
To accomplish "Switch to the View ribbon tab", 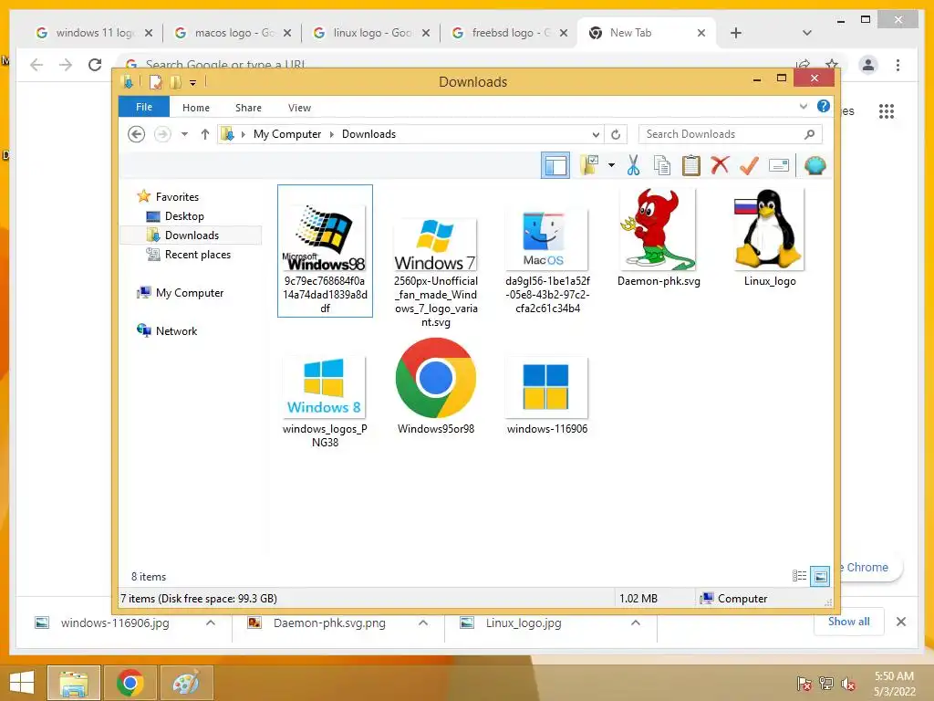I will [299, 108].
